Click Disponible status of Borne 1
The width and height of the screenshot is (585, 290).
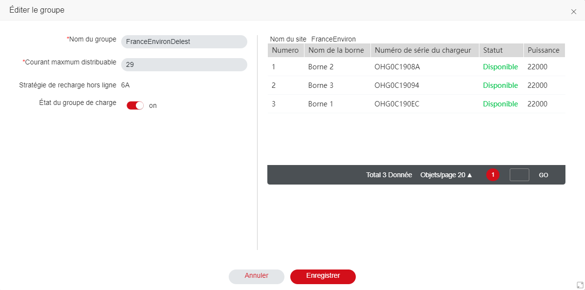click(x=500, y=104)
